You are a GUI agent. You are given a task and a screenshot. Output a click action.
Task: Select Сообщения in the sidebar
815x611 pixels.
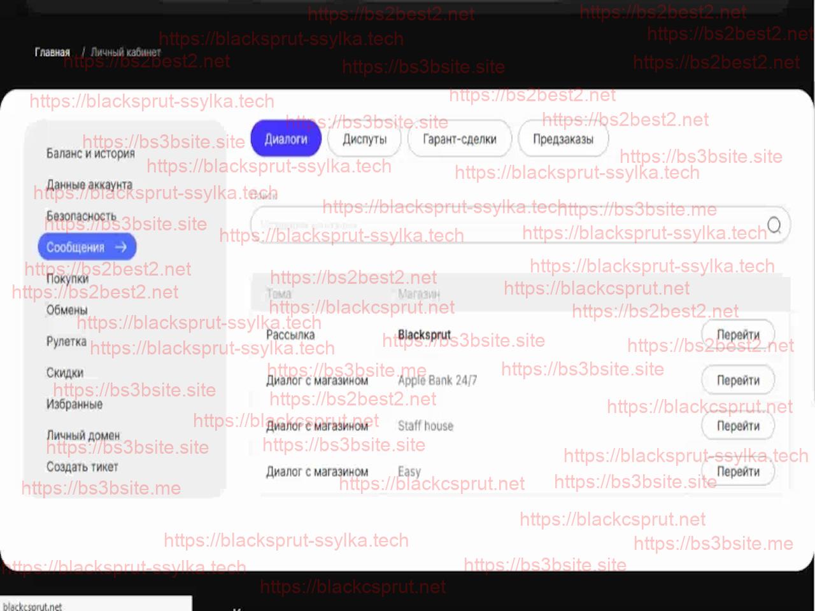click(87, 247)
